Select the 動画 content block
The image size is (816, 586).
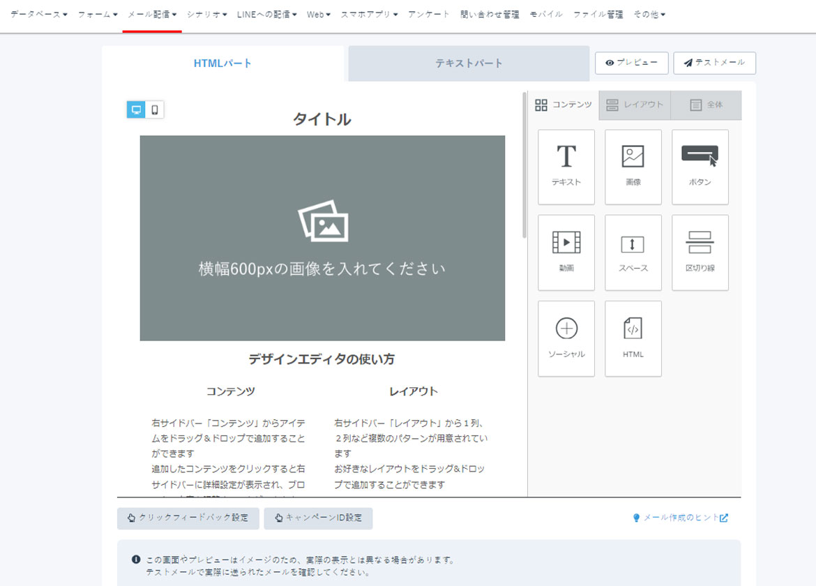(566, 253)
